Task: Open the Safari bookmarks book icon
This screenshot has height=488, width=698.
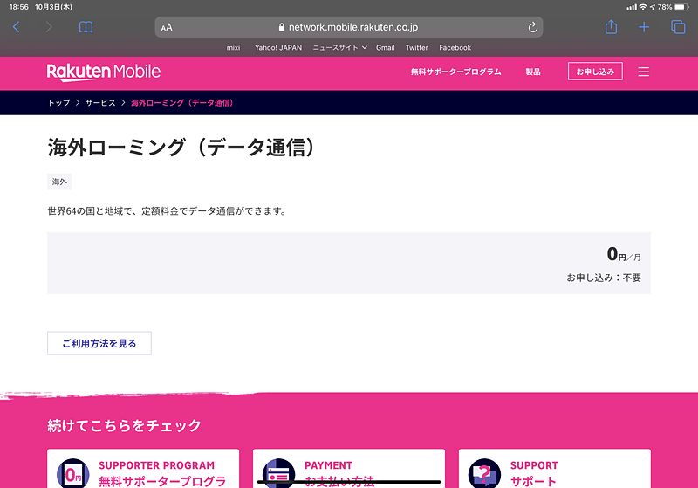Action: click(86, 27)
